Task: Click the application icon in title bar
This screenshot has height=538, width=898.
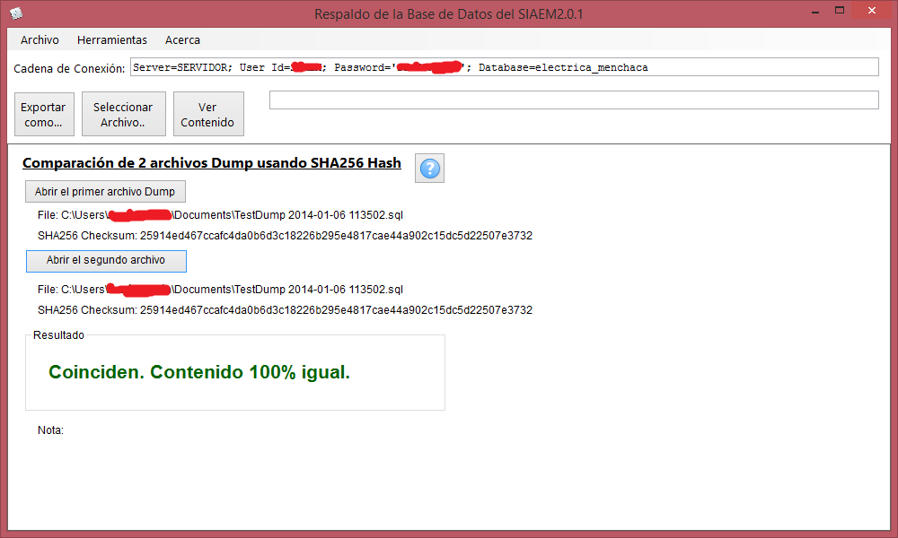Action: pos(16,13)
